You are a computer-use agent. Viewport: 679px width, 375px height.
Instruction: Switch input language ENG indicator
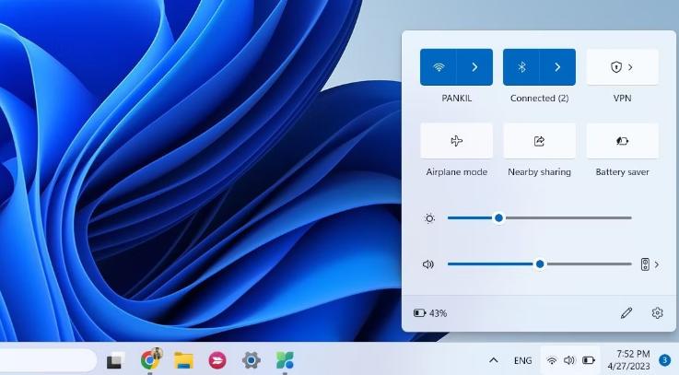pos(522,360)
